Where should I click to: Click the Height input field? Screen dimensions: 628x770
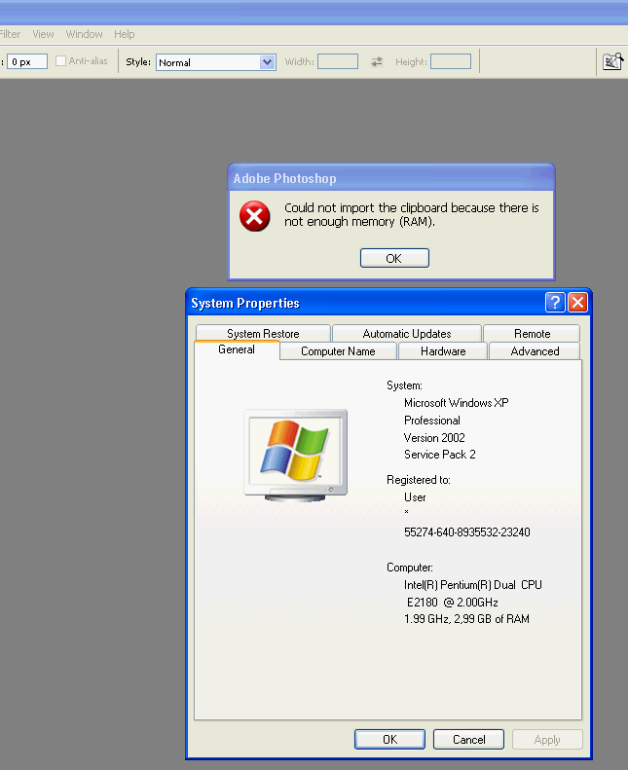(x=451, y=61)
